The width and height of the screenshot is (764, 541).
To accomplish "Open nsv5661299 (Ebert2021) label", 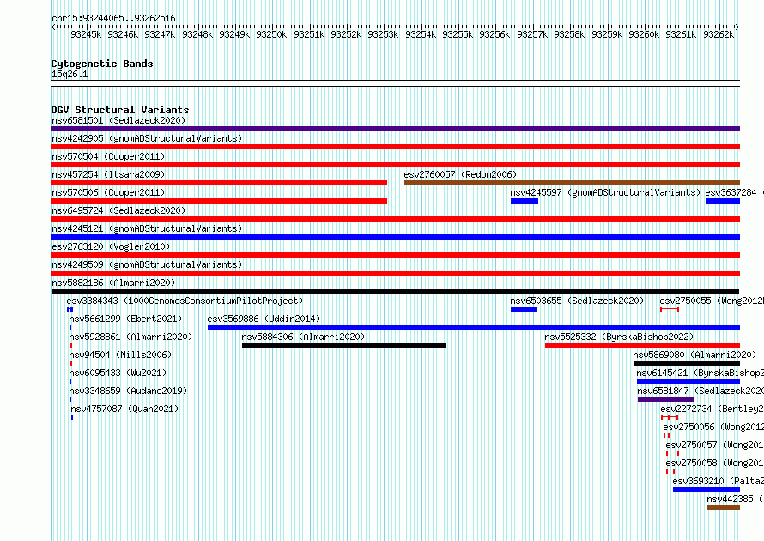I will tap(125, 319).
